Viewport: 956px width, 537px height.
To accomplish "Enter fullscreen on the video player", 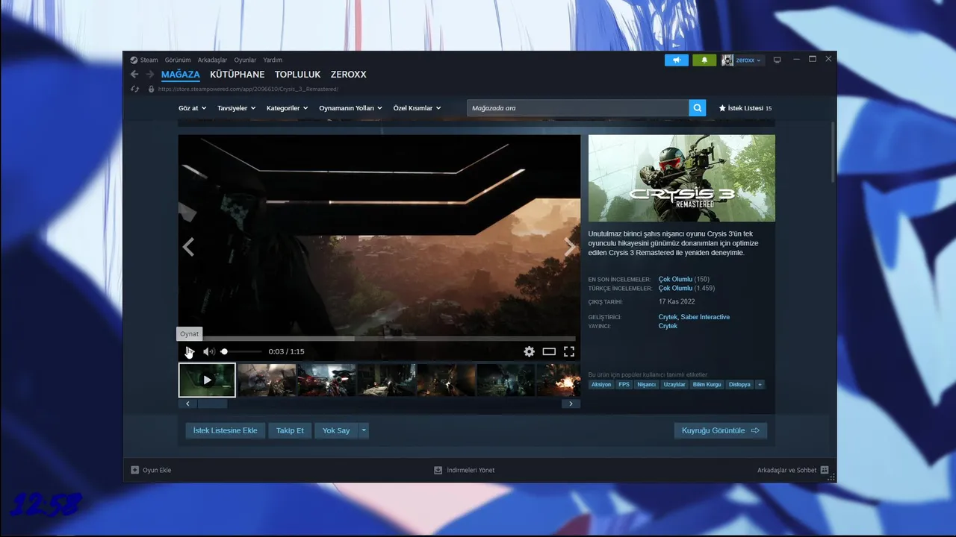I will tap(569, 351).
